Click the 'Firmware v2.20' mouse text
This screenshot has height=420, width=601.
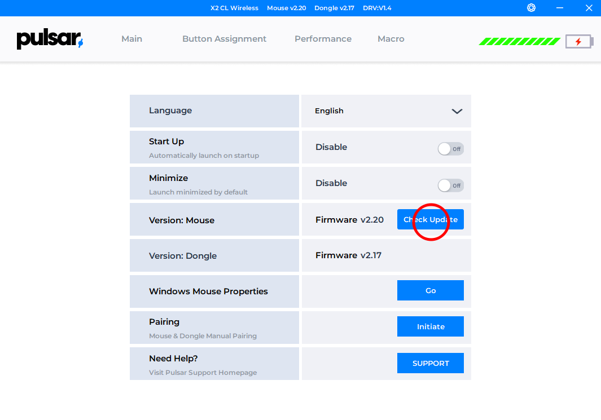click(x=349, y=220)
